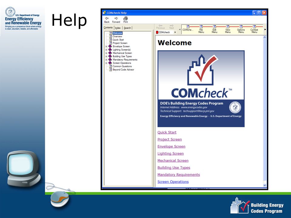The width and height of the screenshot is (291, 218).
Task: Switch to the Search tab
Action: [x=127, y=28]
